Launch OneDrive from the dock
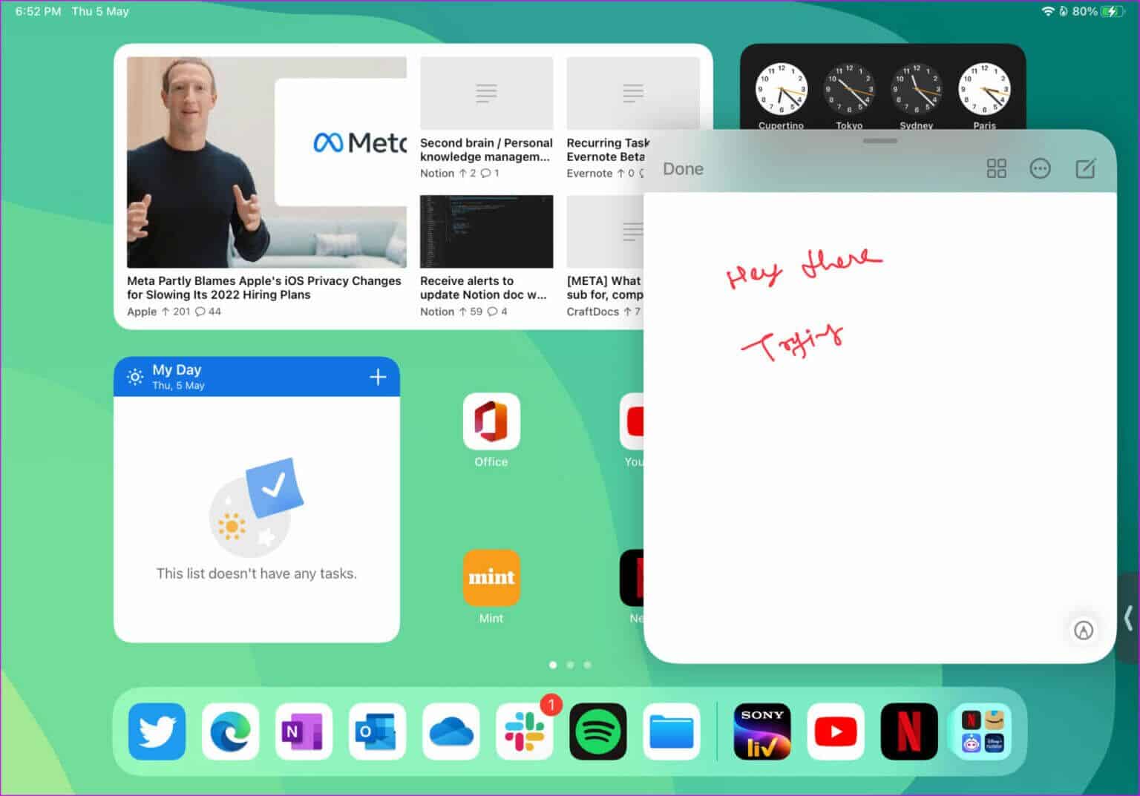This screenshot has width=1140, height=796. point(451,731)
